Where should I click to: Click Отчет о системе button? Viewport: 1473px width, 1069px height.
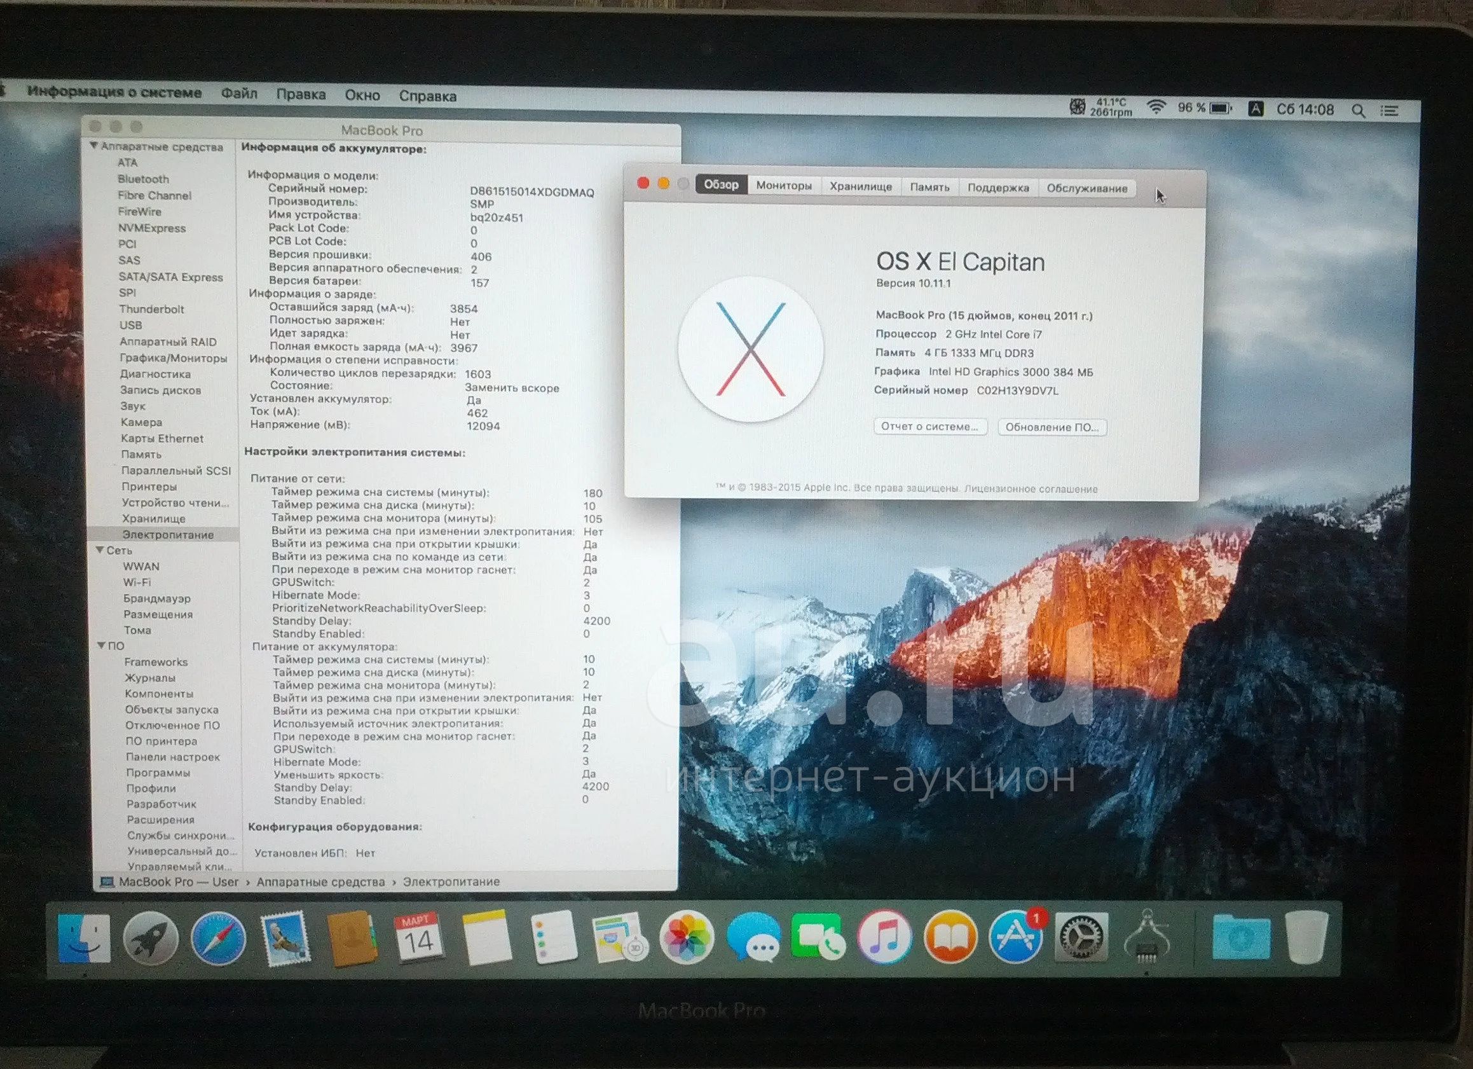(930, 426)
